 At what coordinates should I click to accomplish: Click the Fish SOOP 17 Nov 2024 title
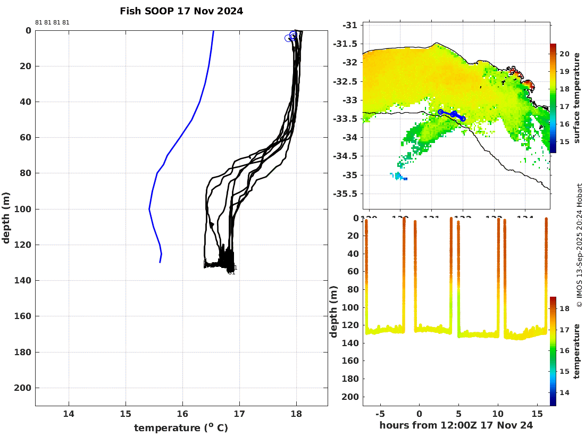(x=181, y=11)
